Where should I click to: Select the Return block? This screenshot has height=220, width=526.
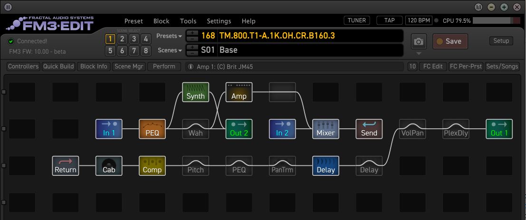tap(66, 166)
